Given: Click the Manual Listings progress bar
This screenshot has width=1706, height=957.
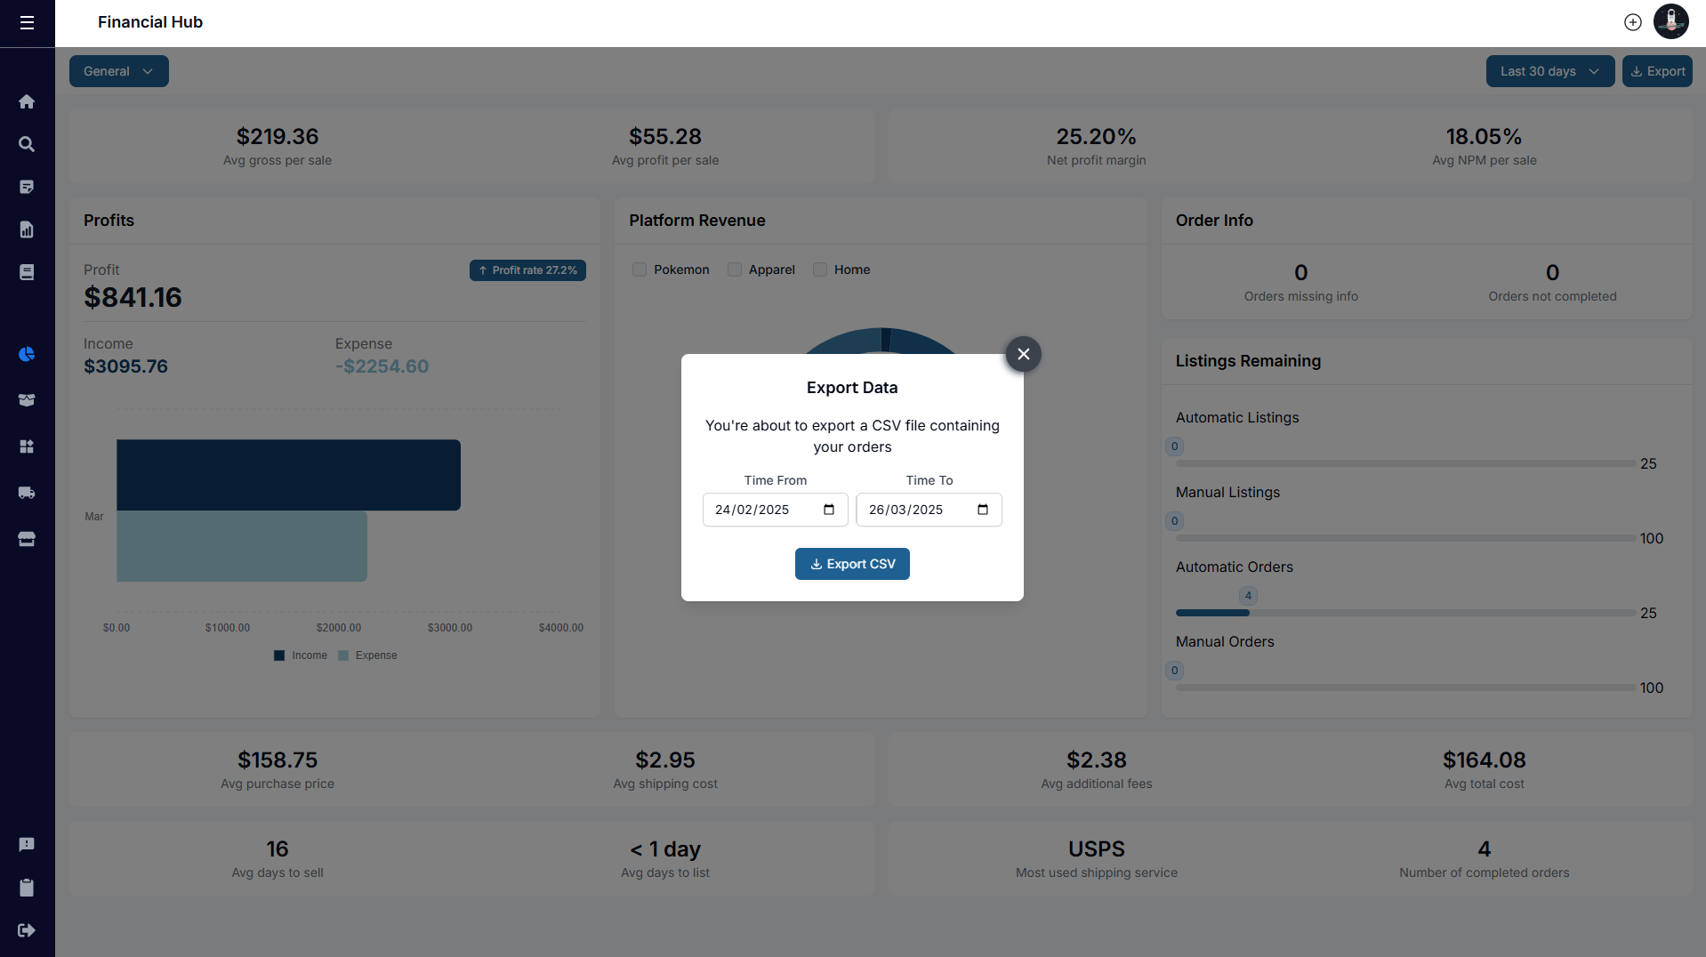Looking at the screenshot, I should tap(1405, 538).
